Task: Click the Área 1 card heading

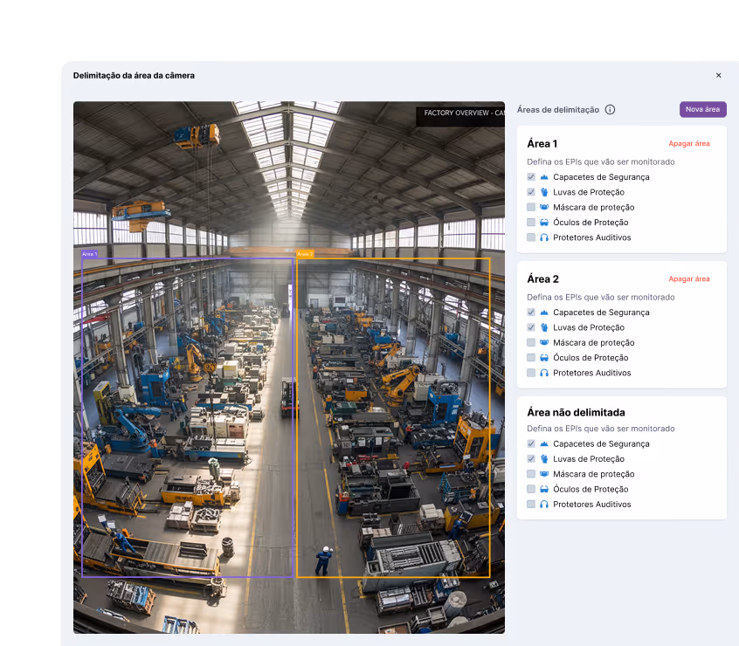Action: [x=542, y=144]
